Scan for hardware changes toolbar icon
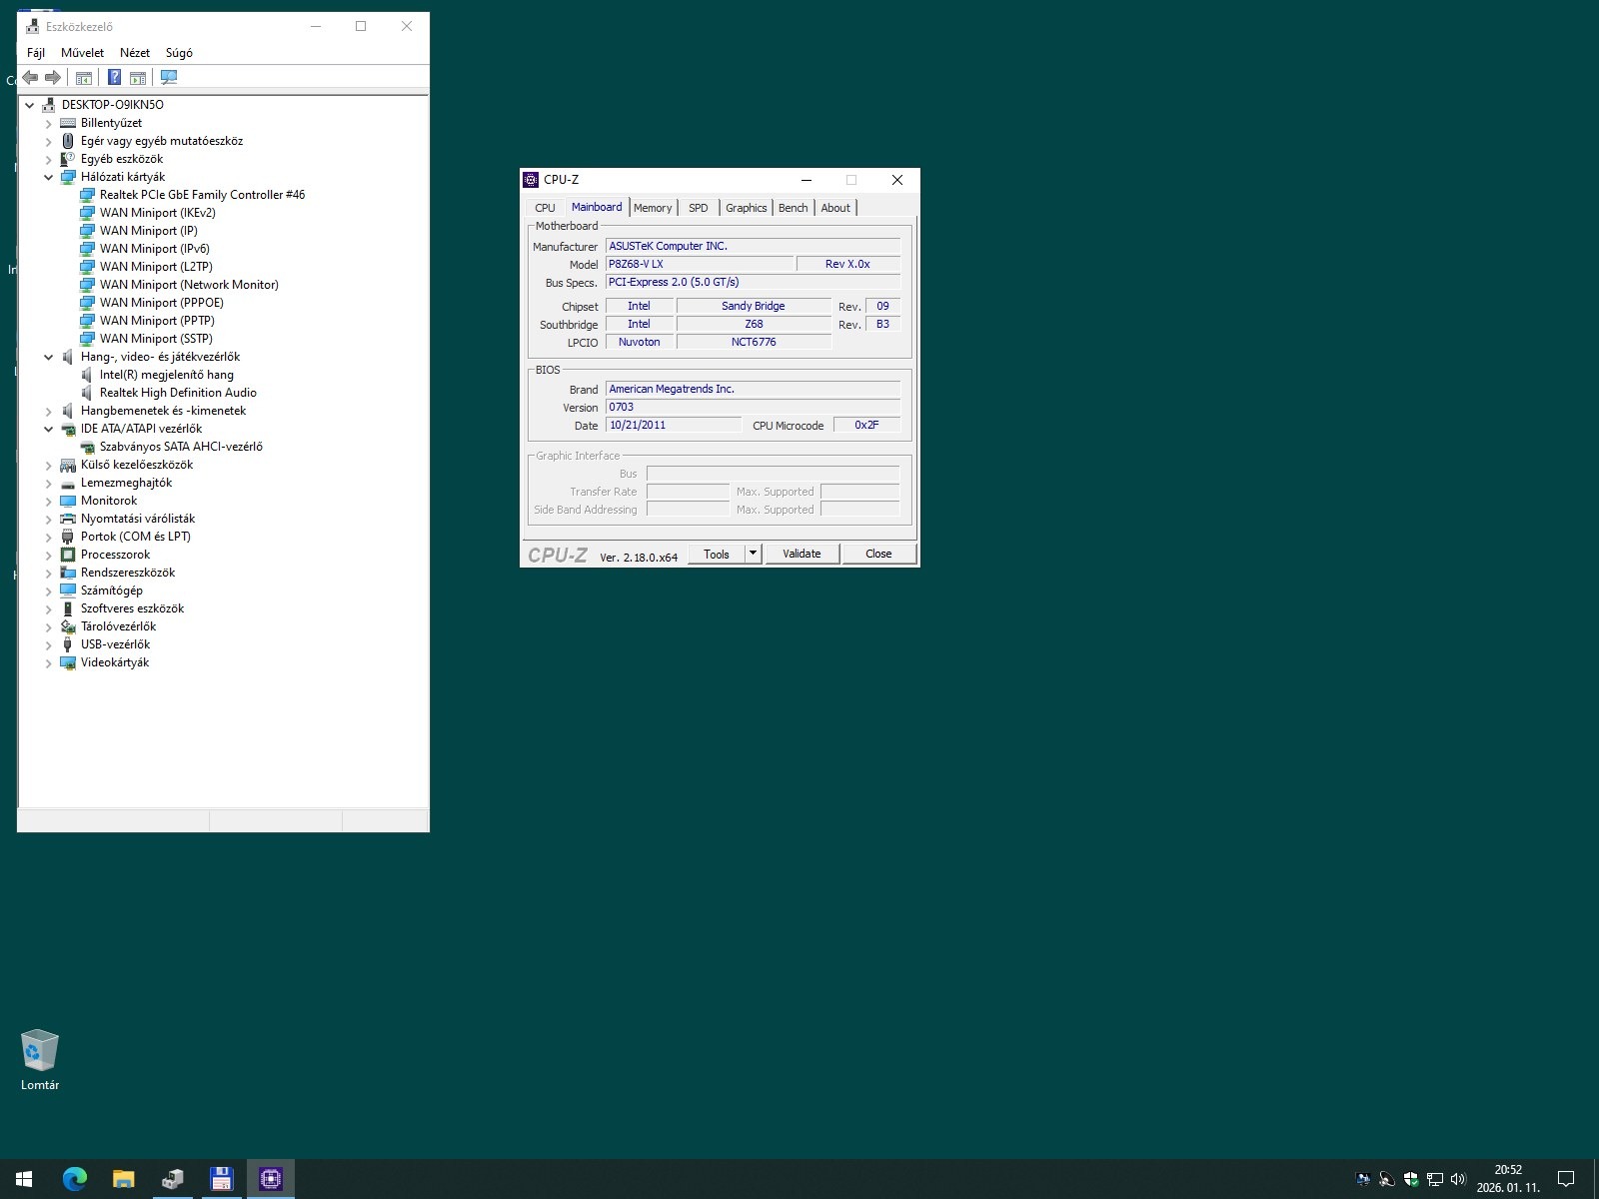Viewport: 1599px width, 1199px height. point(169,77)
